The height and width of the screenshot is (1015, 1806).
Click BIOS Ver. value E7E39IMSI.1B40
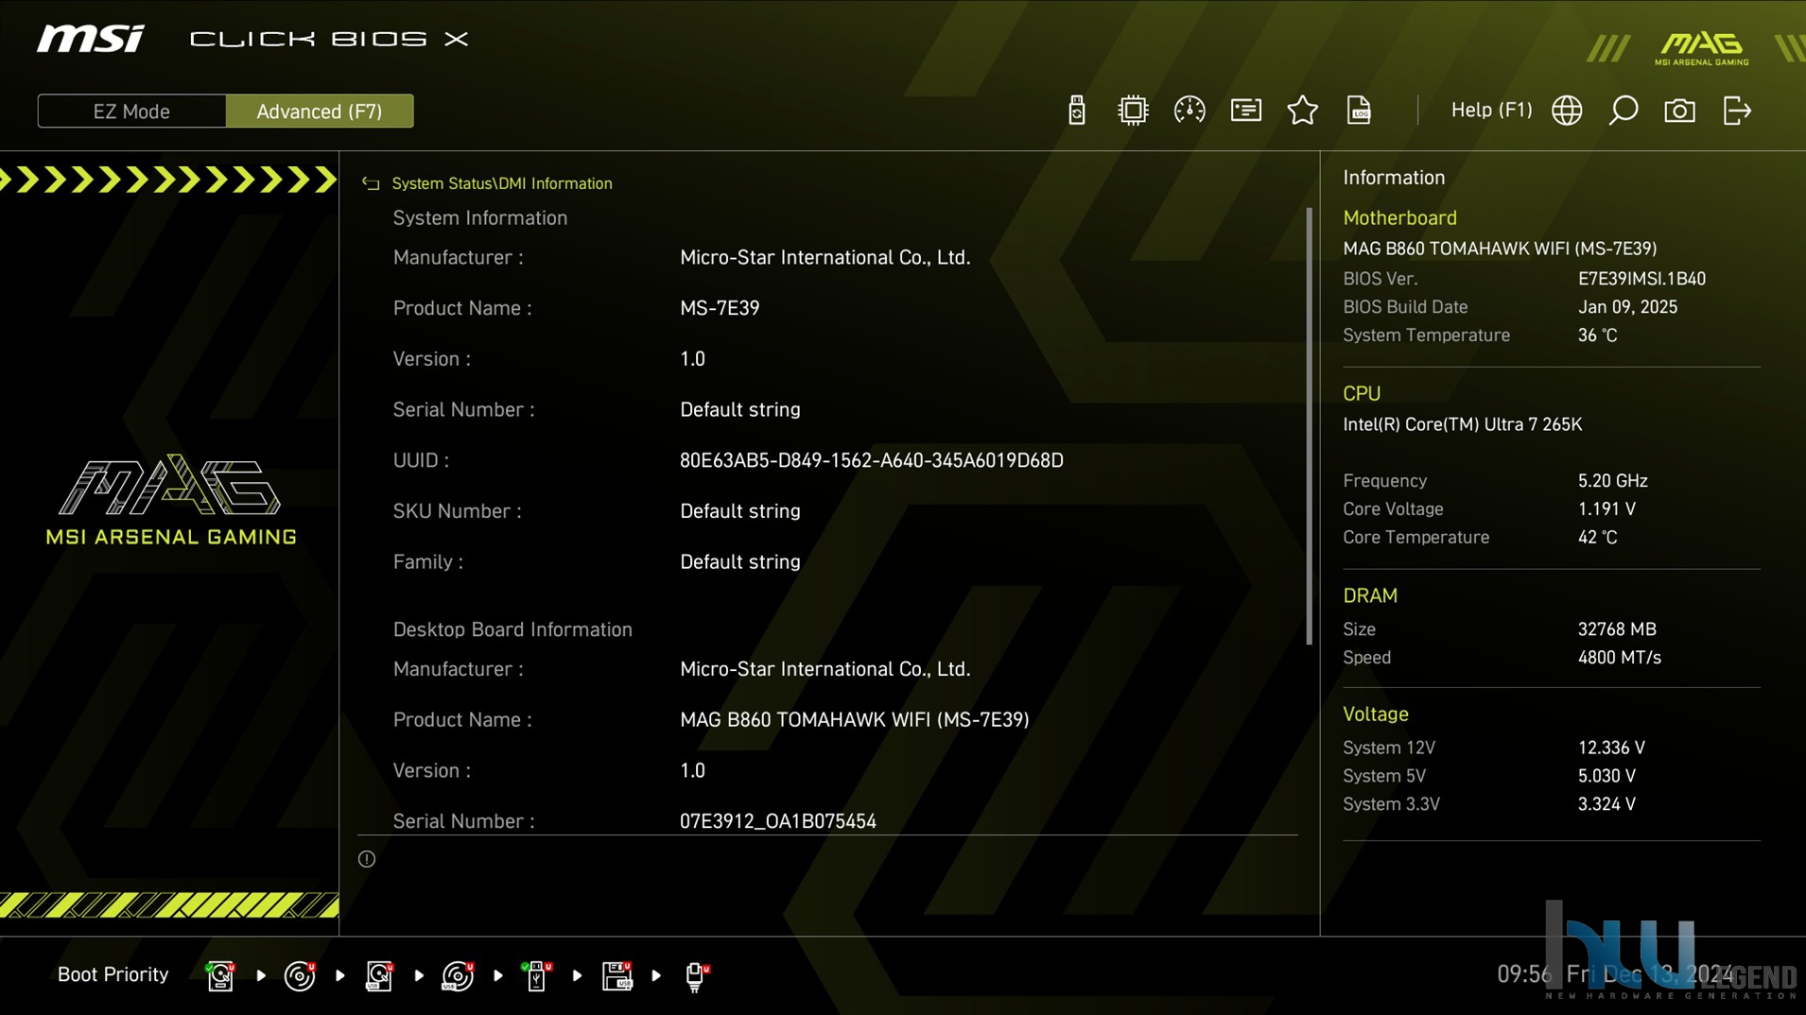tap(1641, 279)
